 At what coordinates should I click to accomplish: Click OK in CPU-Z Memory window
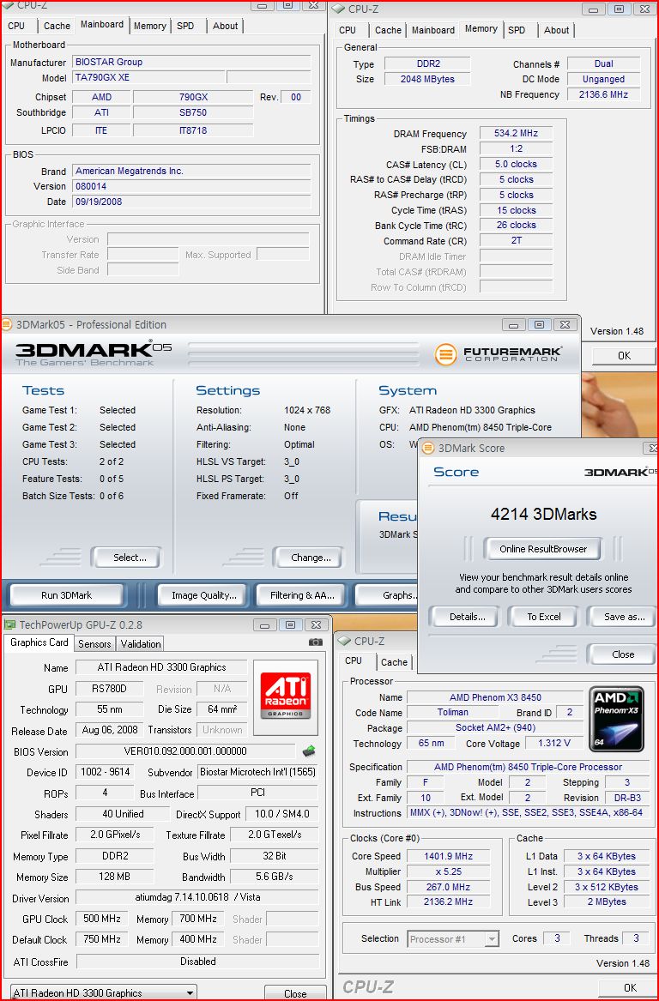click(x=624, y=356)
